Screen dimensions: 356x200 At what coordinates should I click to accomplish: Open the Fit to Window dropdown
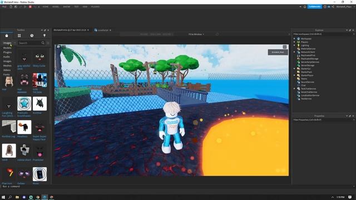(196, 34)
